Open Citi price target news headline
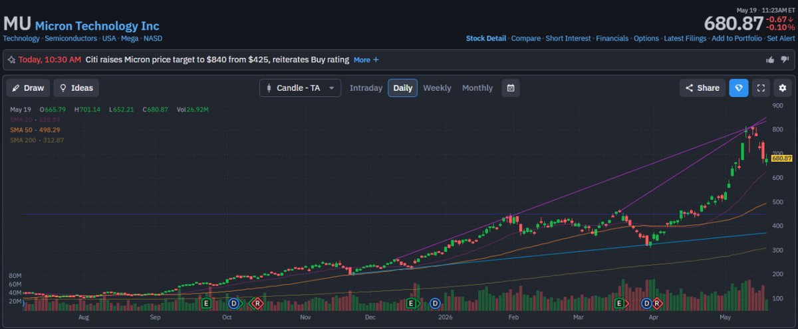This screenshot has height=329, width=798. click(217, 60)
